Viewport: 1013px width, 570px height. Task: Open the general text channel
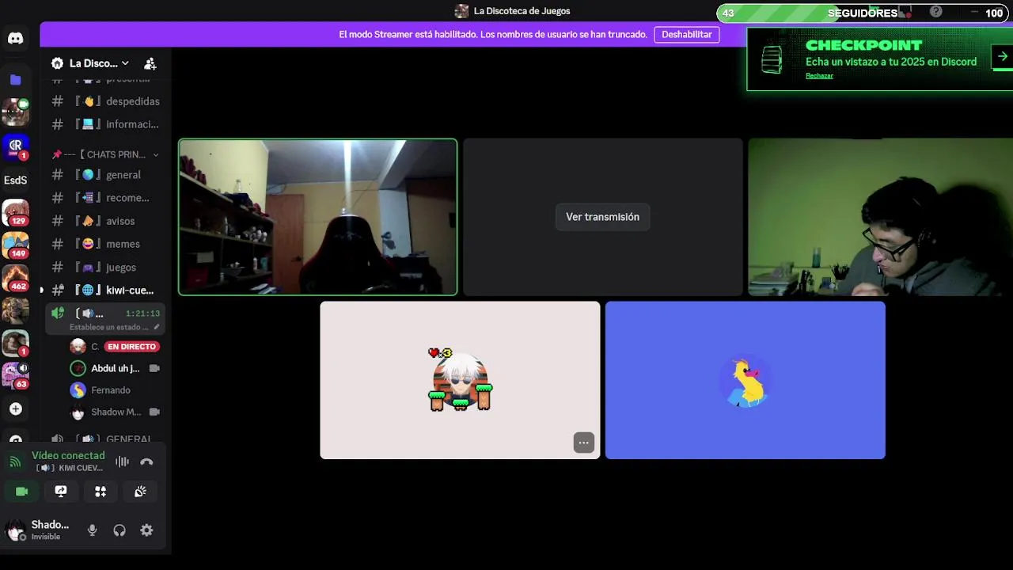tap(105, 175)
